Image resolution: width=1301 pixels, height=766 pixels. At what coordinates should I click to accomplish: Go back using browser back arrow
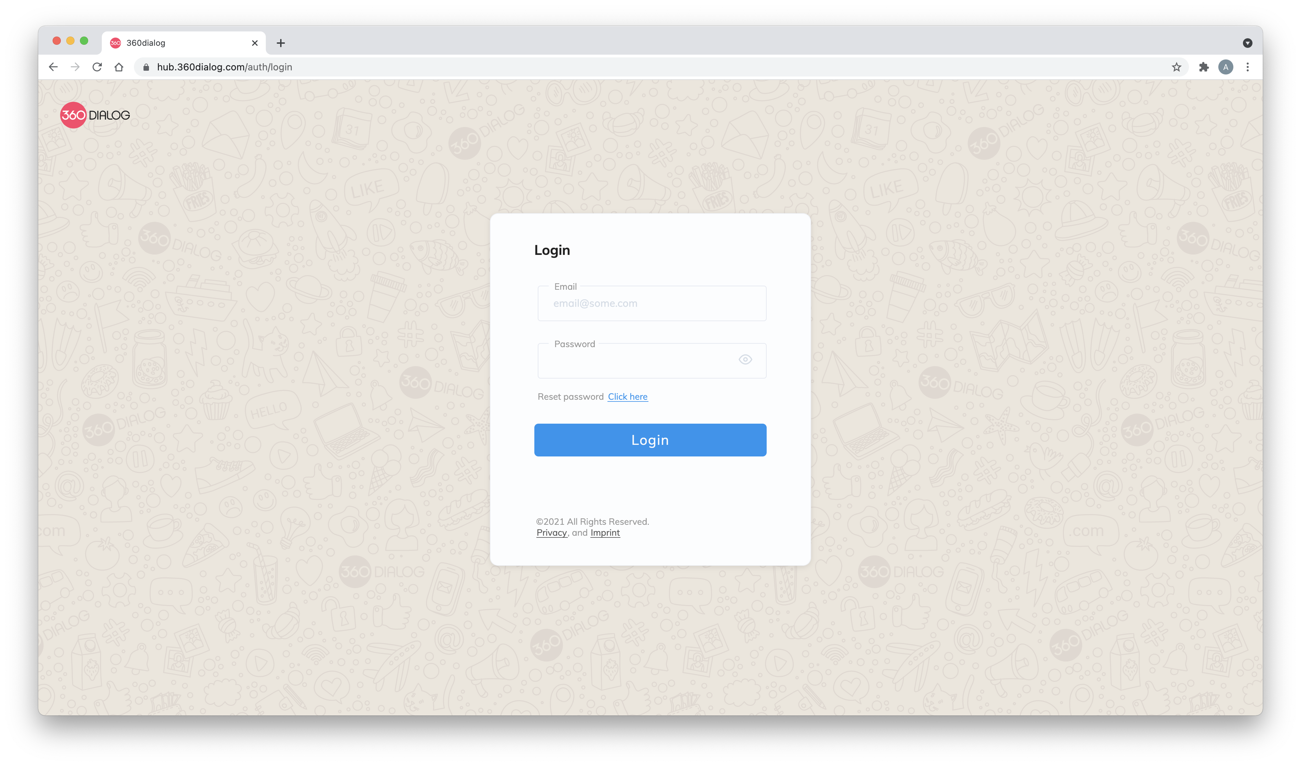click(53, 67)
